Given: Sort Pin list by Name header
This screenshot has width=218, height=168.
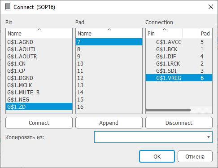Looking at the screenshot, I should click(39, 33).
